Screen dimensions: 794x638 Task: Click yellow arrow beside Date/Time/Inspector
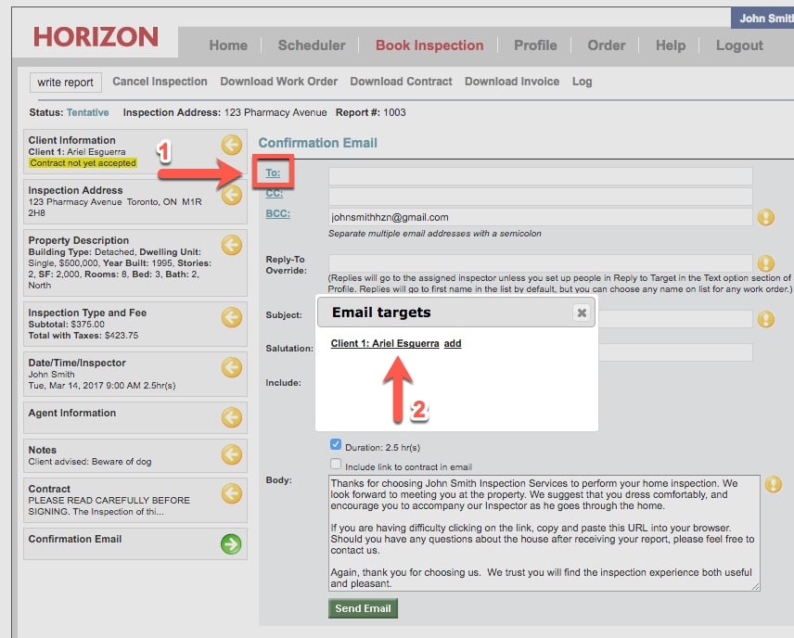(231, 367)
